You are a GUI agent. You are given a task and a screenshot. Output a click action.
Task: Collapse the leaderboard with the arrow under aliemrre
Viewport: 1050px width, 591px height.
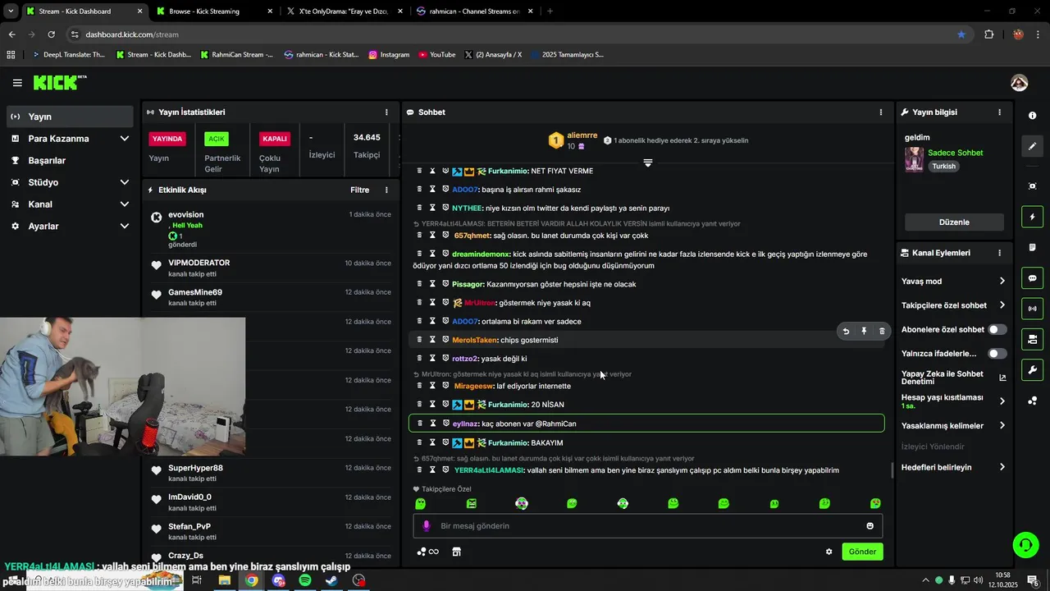tap(648, 163)
